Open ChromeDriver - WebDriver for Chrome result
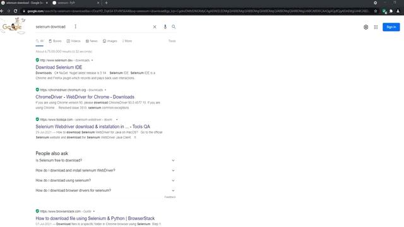The width and height of the screenshot is (404, 227). pyautogui.click(x=85, y=97)
